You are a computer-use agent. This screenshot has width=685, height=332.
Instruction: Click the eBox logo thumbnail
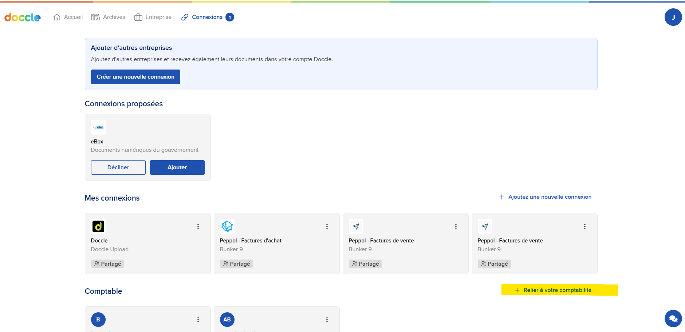(98, 127)
